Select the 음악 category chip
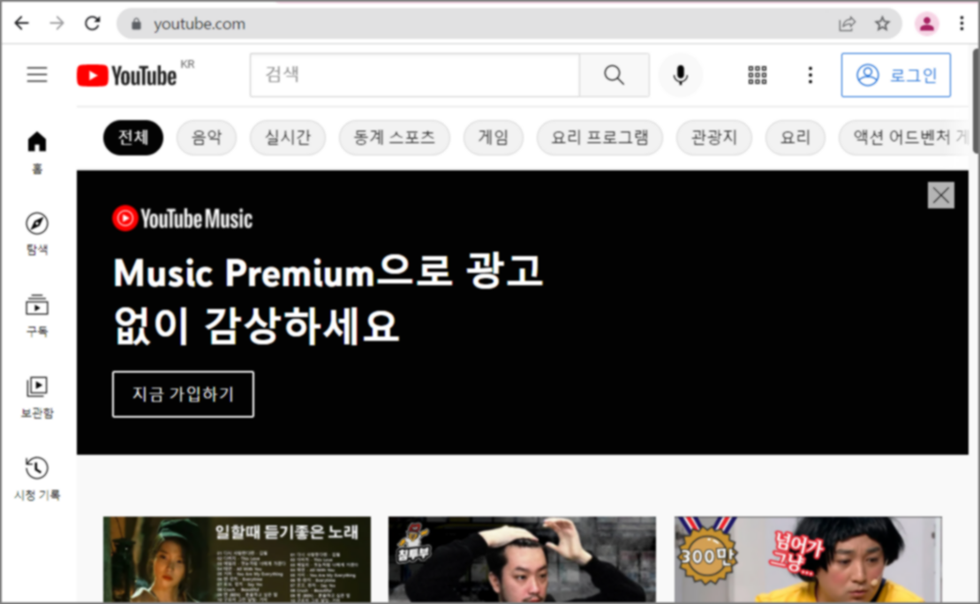This screenshot has width=980, height=604. tap(207, 138)
